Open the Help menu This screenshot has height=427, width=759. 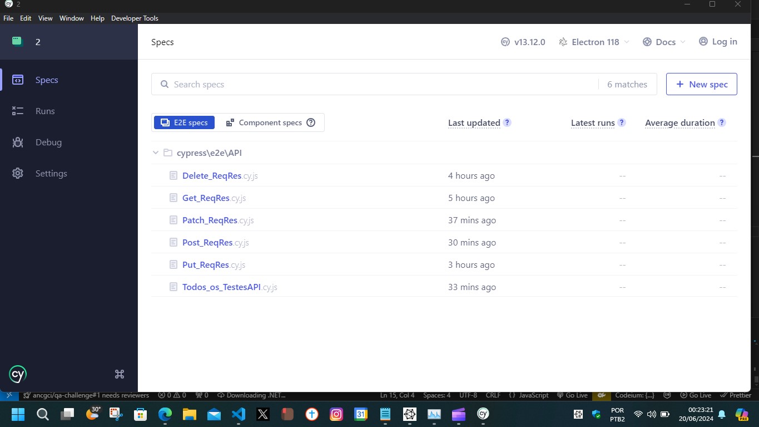97,18
